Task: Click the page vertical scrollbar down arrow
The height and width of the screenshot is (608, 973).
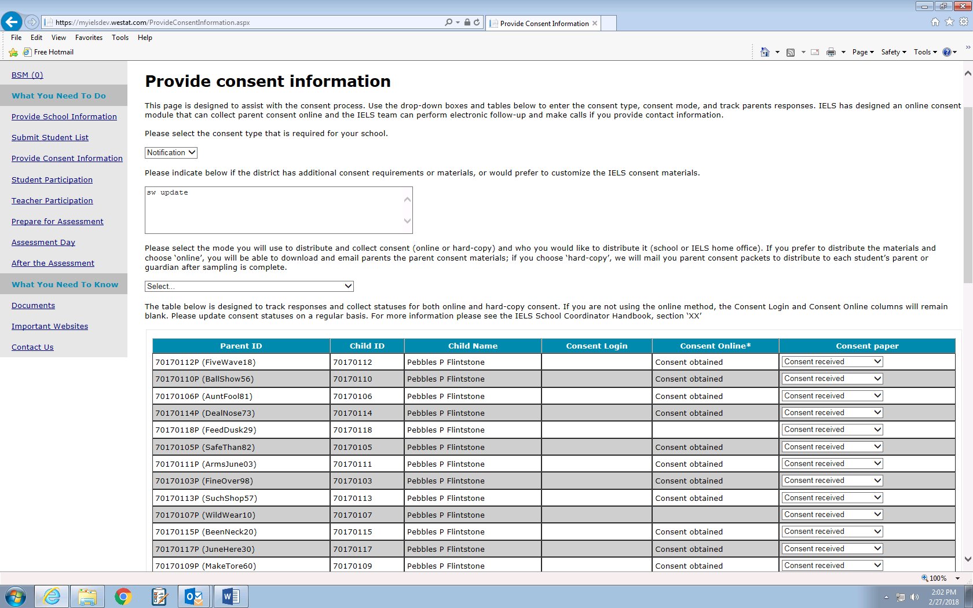Action: point(968,559)
